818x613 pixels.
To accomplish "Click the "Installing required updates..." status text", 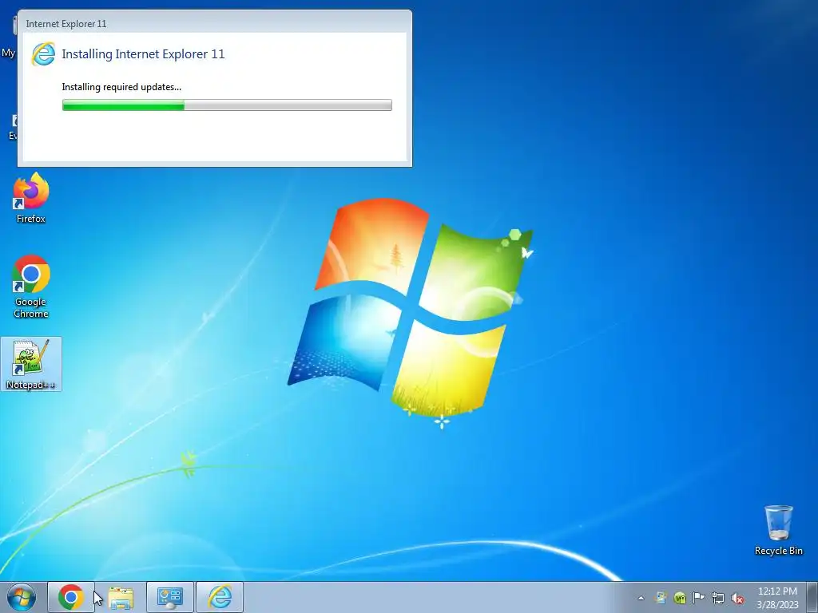I will (x=121, y=87).
